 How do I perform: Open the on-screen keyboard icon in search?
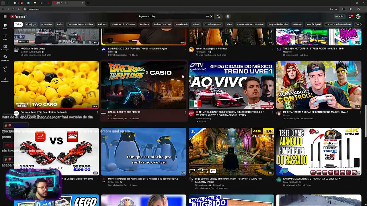[x=207, y=17]
